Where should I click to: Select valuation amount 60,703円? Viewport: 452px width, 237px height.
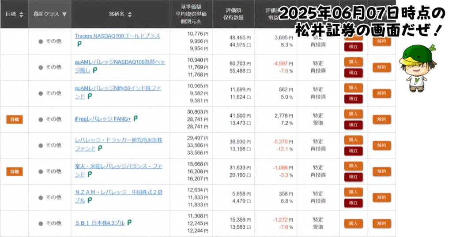point(240,63)
